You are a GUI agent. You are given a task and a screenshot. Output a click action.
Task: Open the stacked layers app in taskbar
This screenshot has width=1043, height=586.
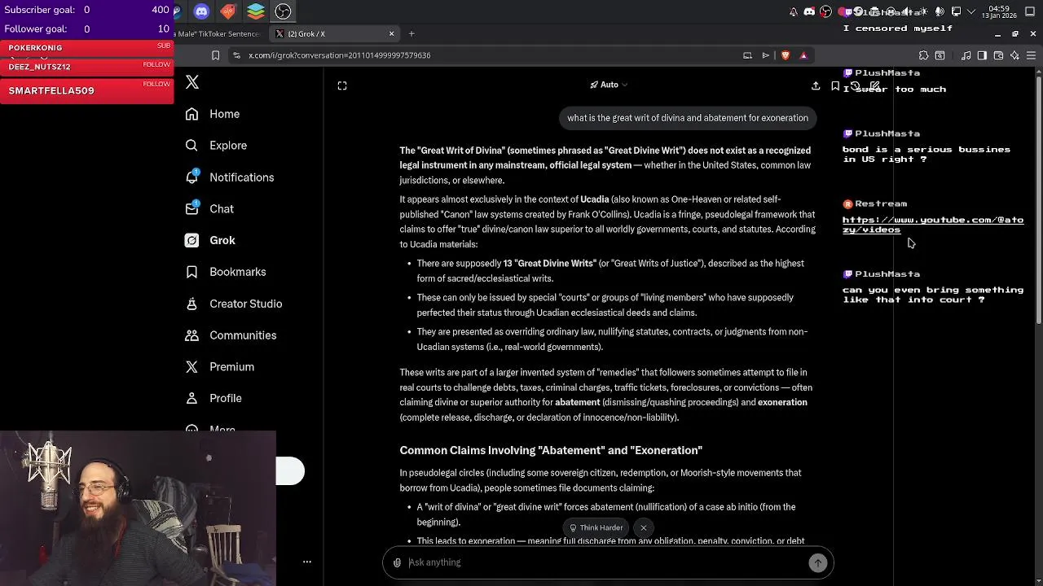click(256, 11)
